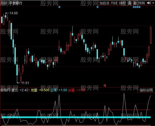
Task: Click the 11.91 low price label
Action: pos(25,83)
